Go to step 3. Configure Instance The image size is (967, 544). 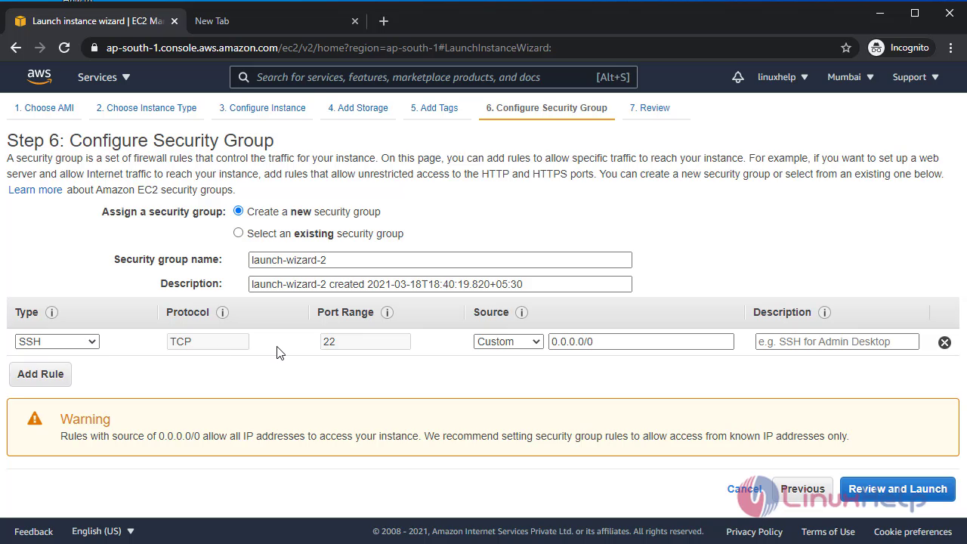(x=262, y=108)
